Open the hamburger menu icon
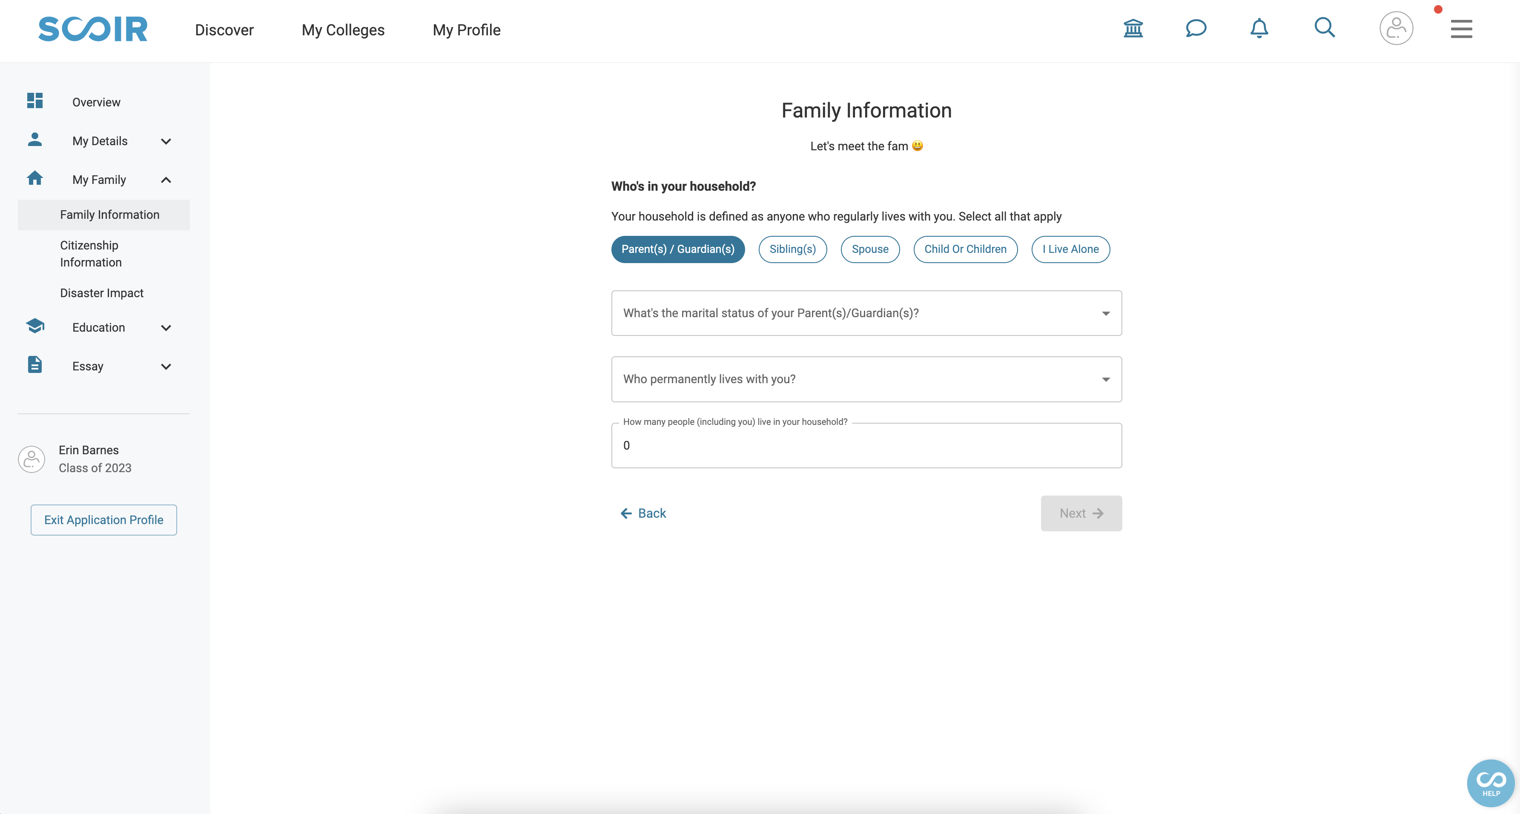This screenshot has height=814, width=1520. [x=1462, y=29]
